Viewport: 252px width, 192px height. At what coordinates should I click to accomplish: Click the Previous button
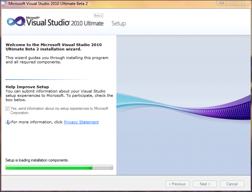177,184
